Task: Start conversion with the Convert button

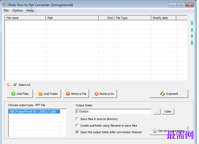Action: 169,94
